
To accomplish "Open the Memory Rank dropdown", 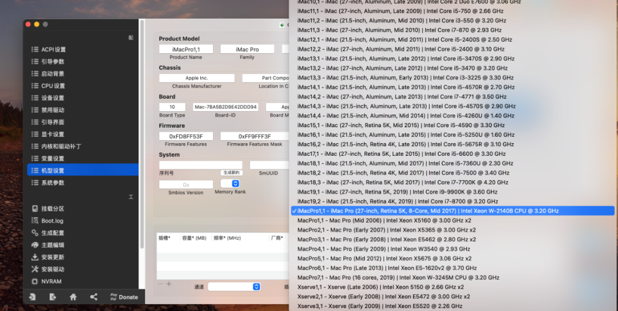I will 230,183.
